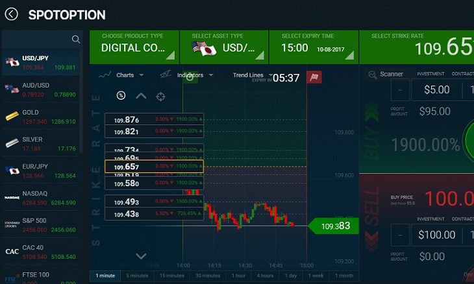Select the 109.876 strike rate row

pyautogui.click(x=154, y=120)
